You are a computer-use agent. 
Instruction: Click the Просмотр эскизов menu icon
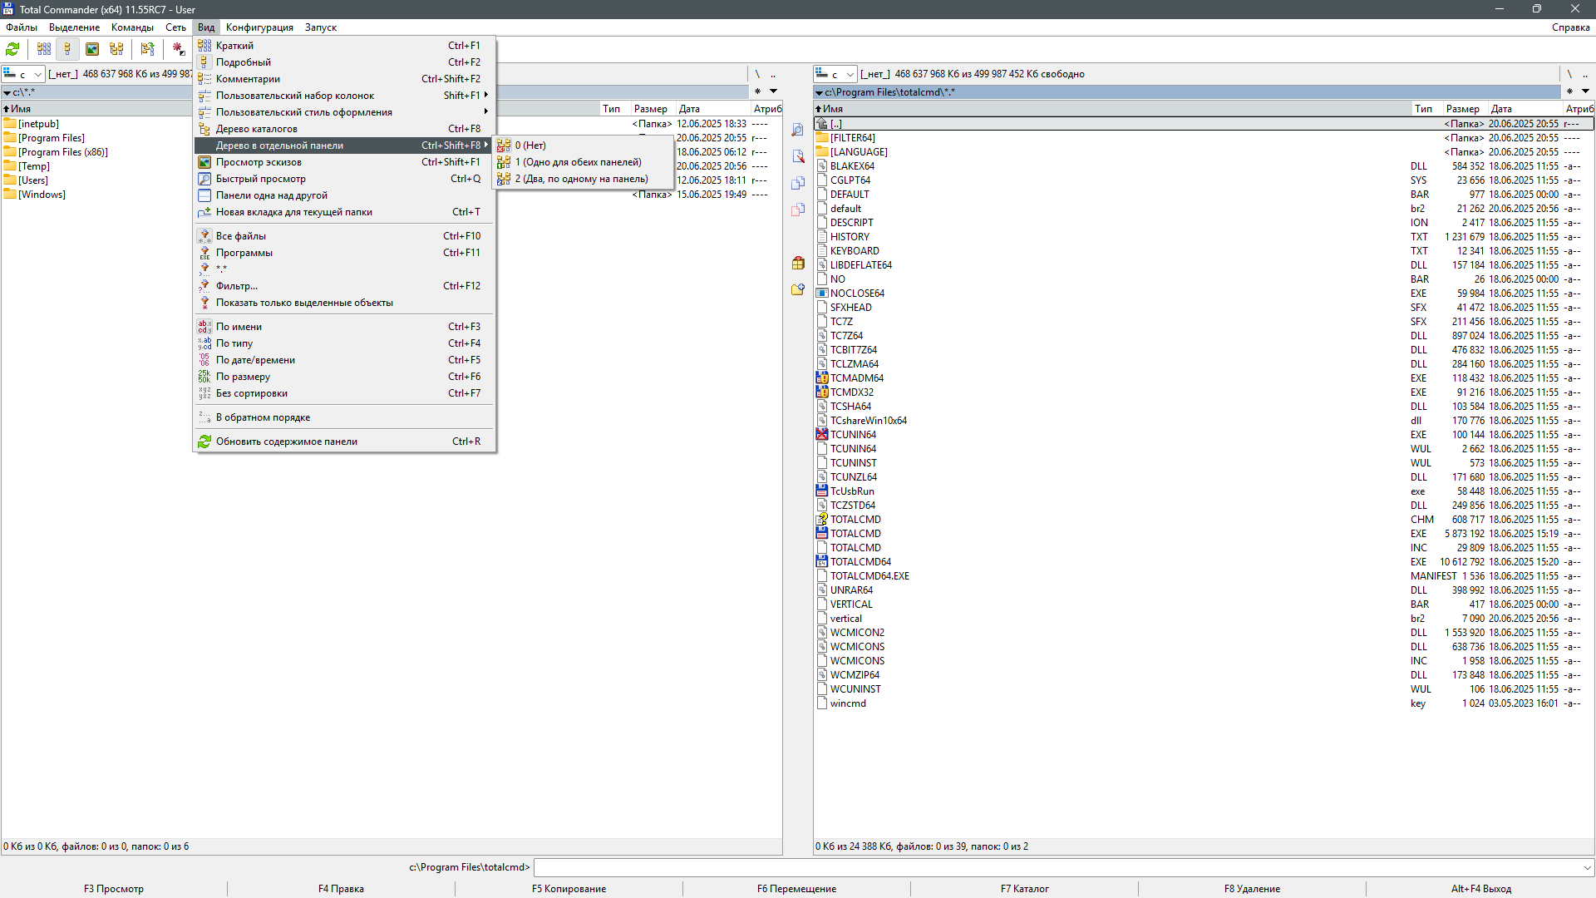pyautogui.click(x=204, y=162)
